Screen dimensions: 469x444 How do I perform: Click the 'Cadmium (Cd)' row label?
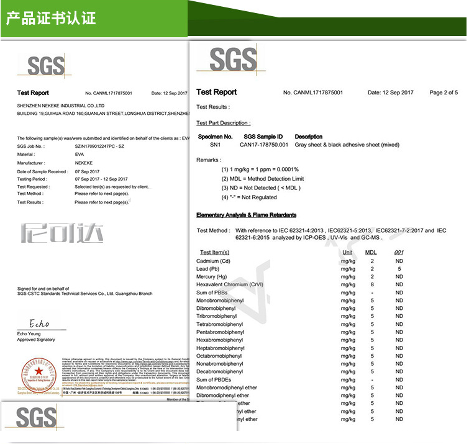point(213,261)
